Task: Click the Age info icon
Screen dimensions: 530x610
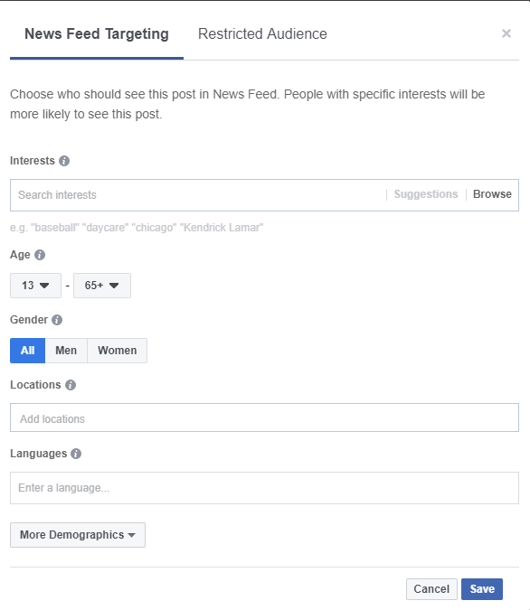Action: click(x=40, y=255)
